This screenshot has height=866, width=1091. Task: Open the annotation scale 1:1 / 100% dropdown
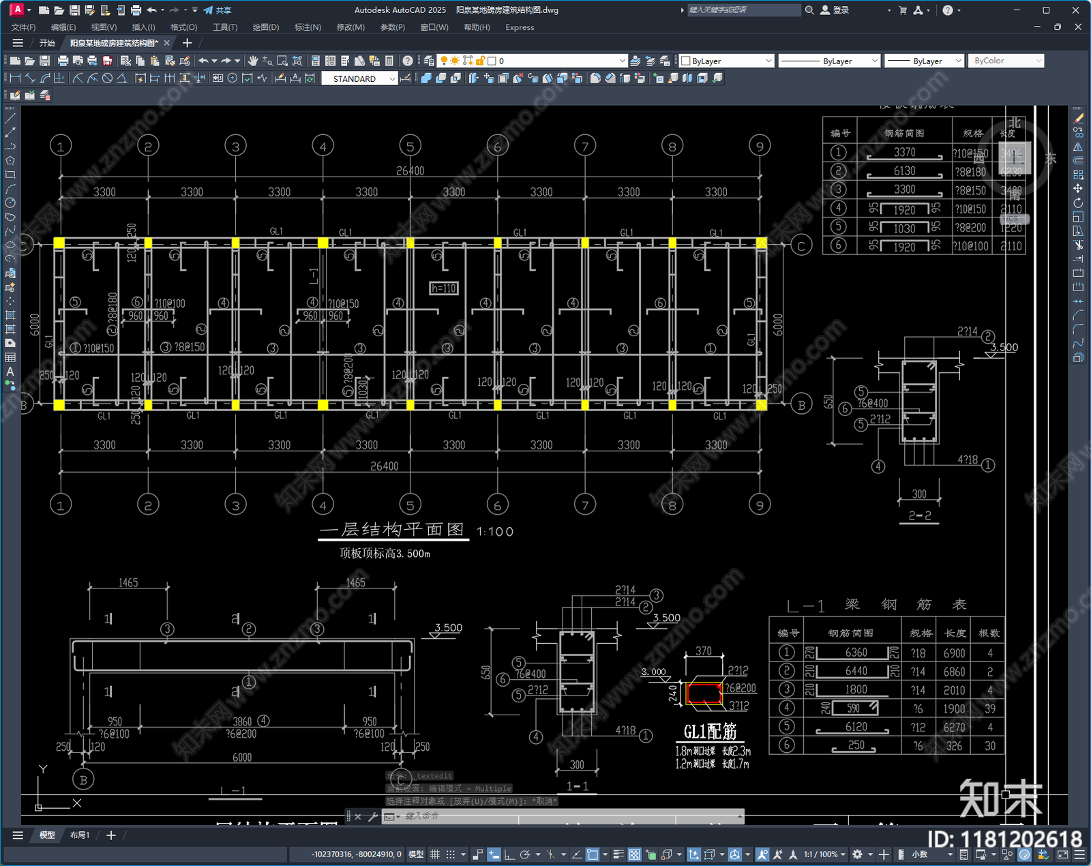coord(824,854)
